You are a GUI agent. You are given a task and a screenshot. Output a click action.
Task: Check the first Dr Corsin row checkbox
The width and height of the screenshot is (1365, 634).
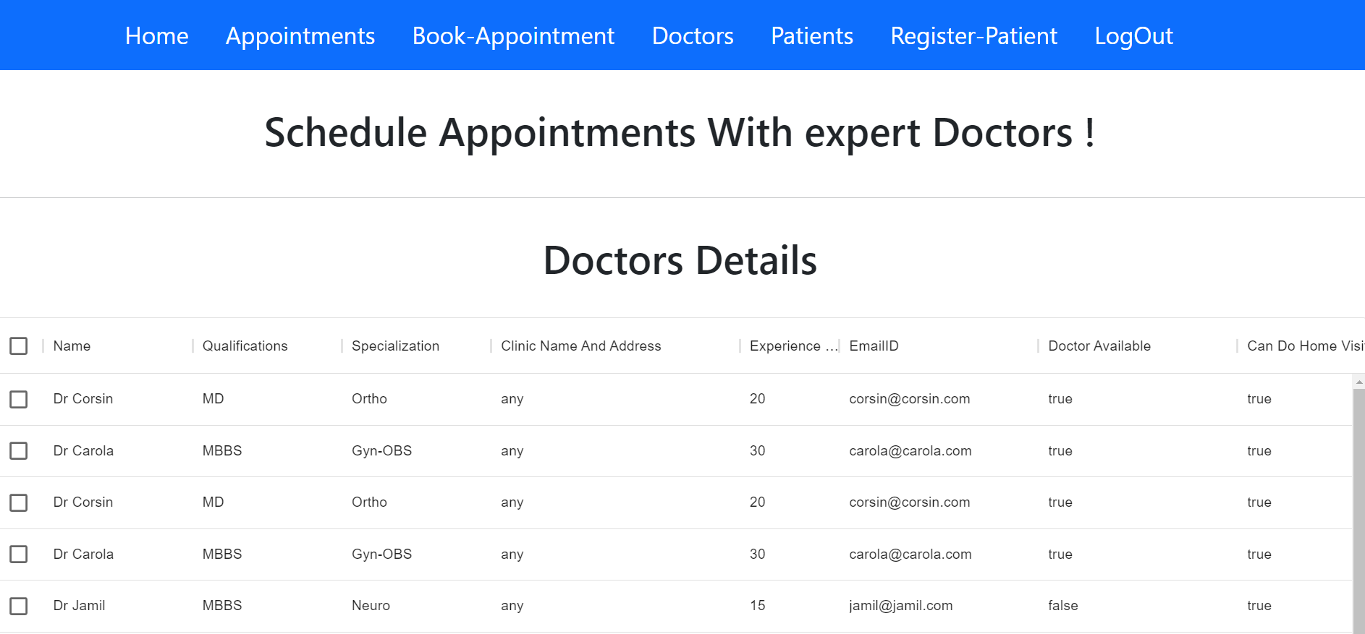pos(19,398)
